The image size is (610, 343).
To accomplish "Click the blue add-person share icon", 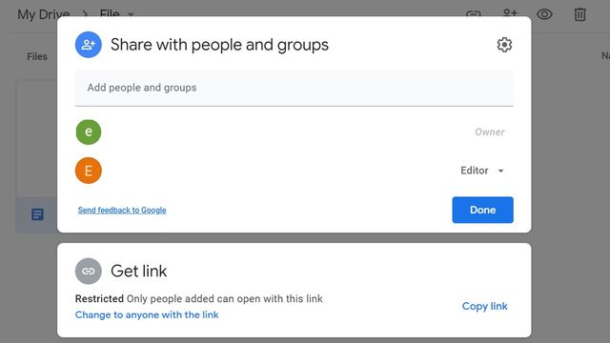I will pyautogui.click(x=89, y=45).
